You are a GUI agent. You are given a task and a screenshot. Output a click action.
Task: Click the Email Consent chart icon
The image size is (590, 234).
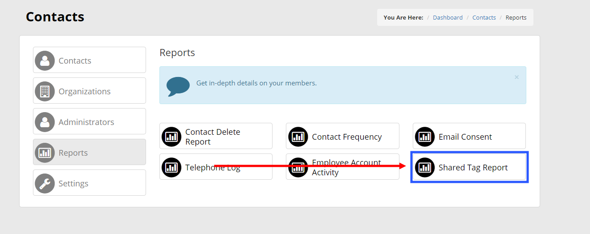coord(425,137)
